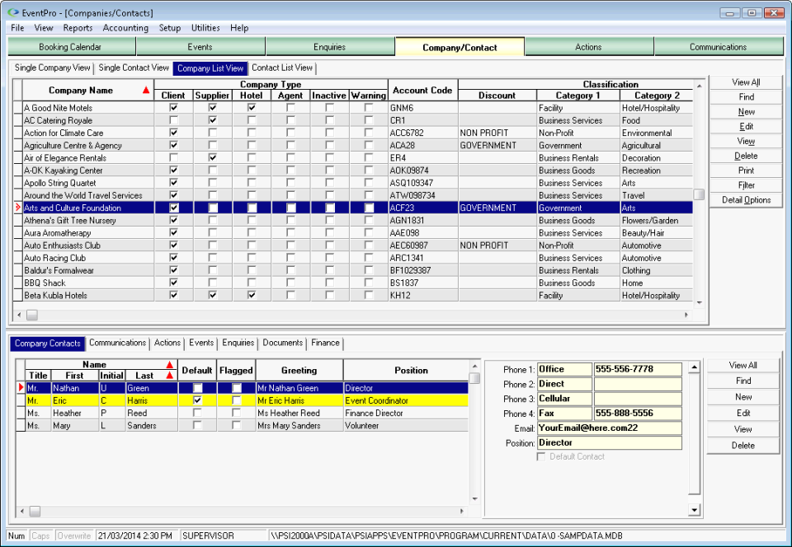
Task: Click the row selector for Nathan Green
Action: (x=20, y=388)
